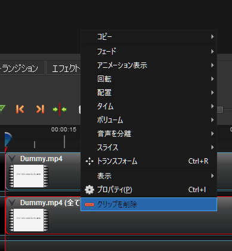
Task: Switch to the エフェクト tab
Action: 64,68
